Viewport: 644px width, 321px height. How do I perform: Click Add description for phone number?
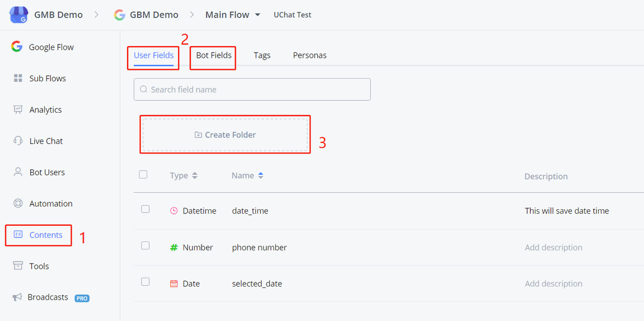pos(553,247)
